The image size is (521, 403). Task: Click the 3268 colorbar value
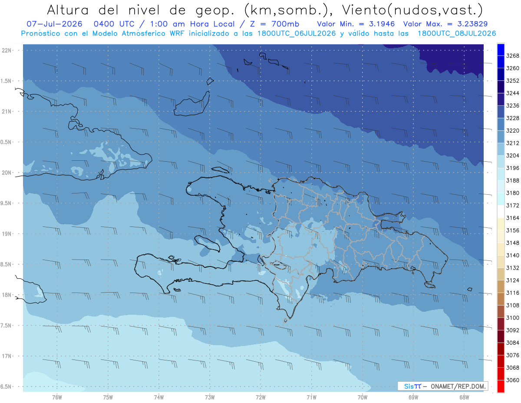point(513,56)
